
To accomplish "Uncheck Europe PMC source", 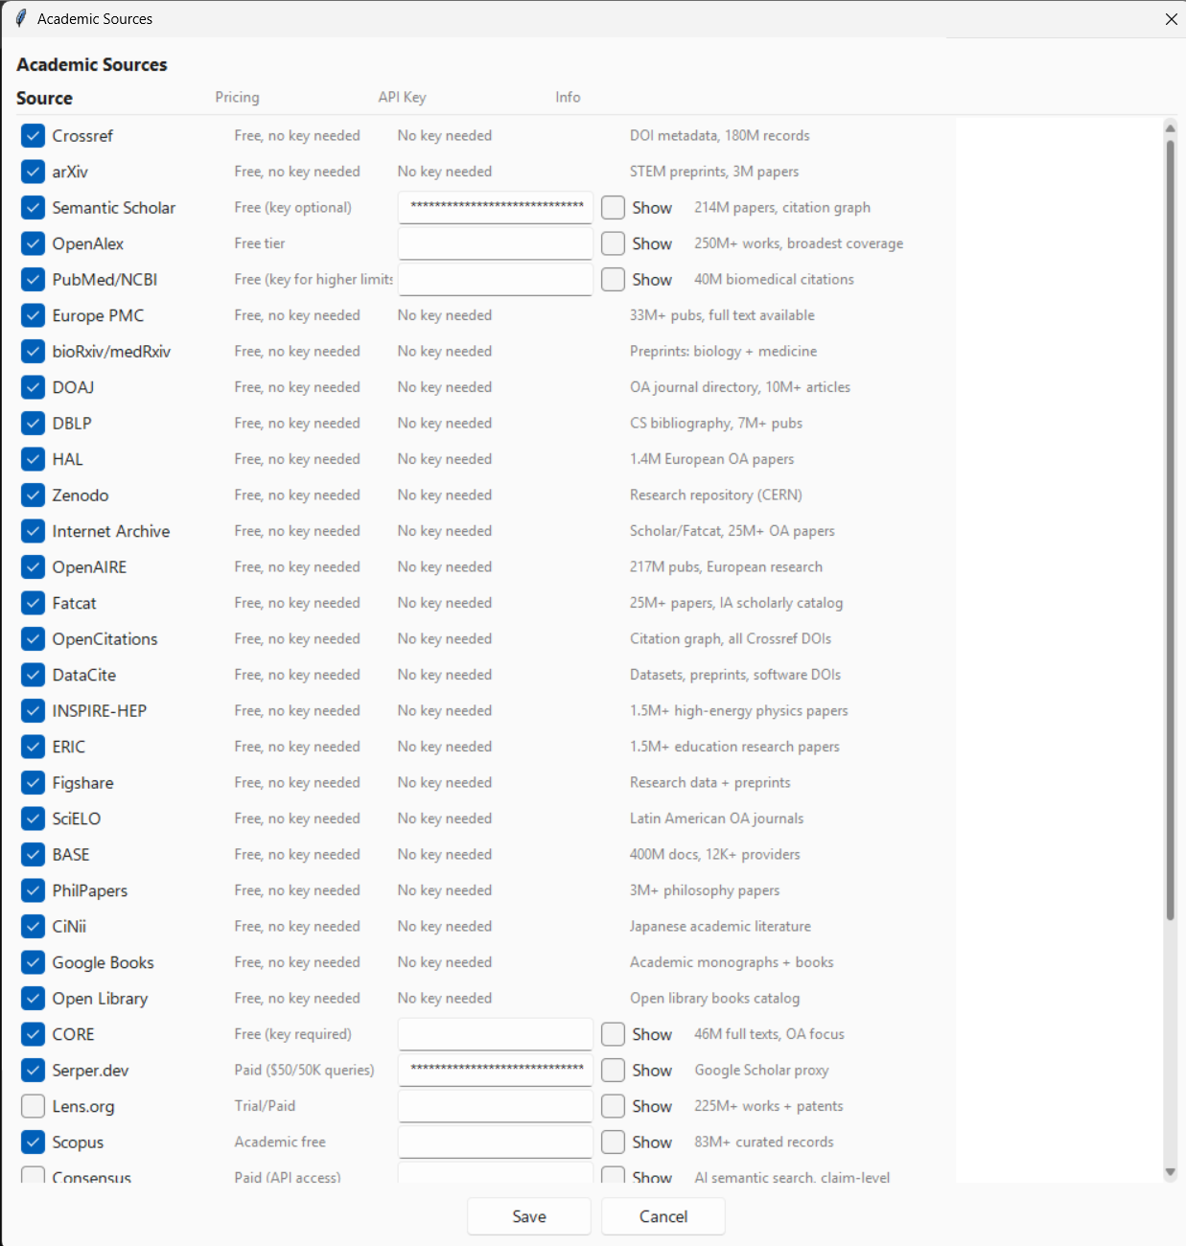I will point(33,315).
